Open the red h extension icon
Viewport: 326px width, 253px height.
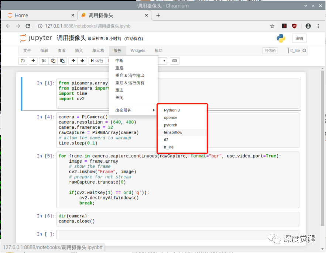(284, 26)
